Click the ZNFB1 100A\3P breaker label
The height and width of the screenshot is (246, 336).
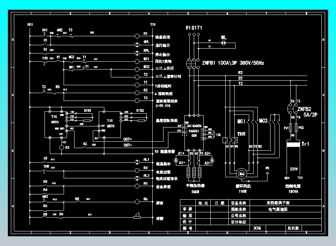click(233, 63)
